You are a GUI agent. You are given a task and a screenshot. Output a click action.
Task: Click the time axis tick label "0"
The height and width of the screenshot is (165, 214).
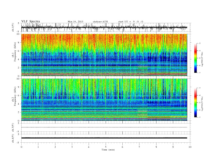click(x=21, y=147)
